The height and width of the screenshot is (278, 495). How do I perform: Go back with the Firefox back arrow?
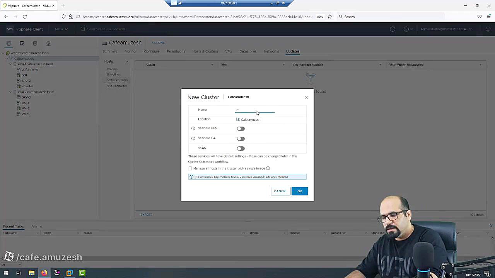tap(6, 17)
